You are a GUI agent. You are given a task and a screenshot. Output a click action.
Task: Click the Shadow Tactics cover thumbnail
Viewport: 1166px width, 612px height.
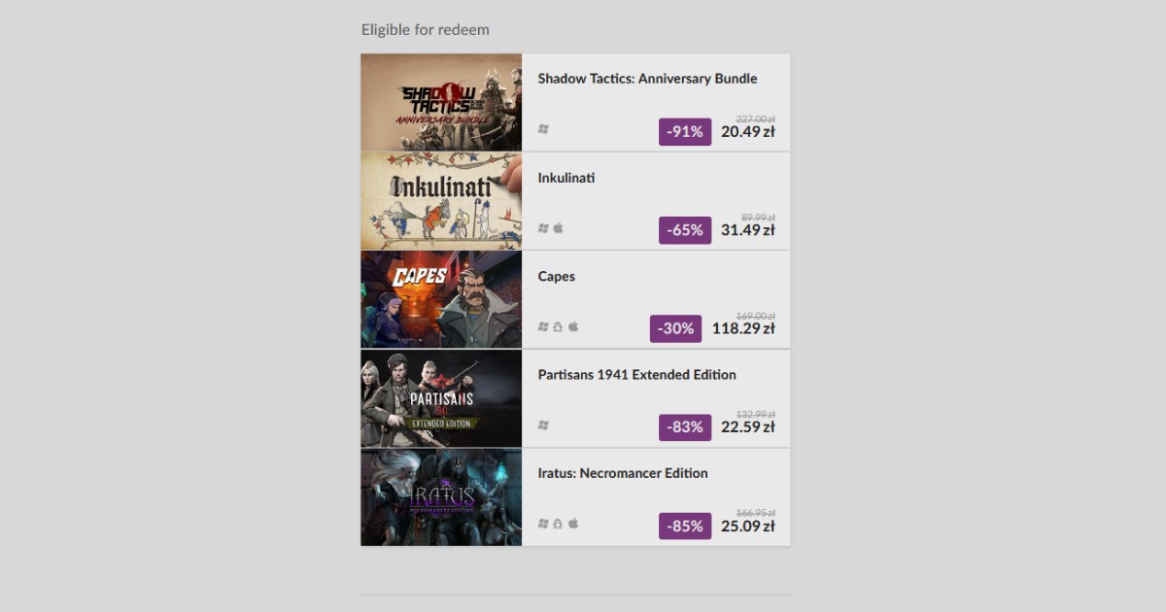(x=441, y=102)
